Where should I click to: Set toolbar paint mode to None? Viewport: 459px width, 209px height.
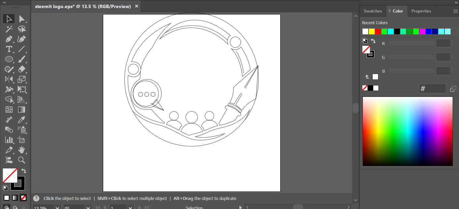[x=24, y=198]
